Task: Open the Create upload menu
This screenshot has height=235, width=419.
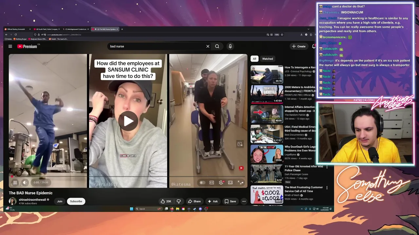Action: pos(299,46)
